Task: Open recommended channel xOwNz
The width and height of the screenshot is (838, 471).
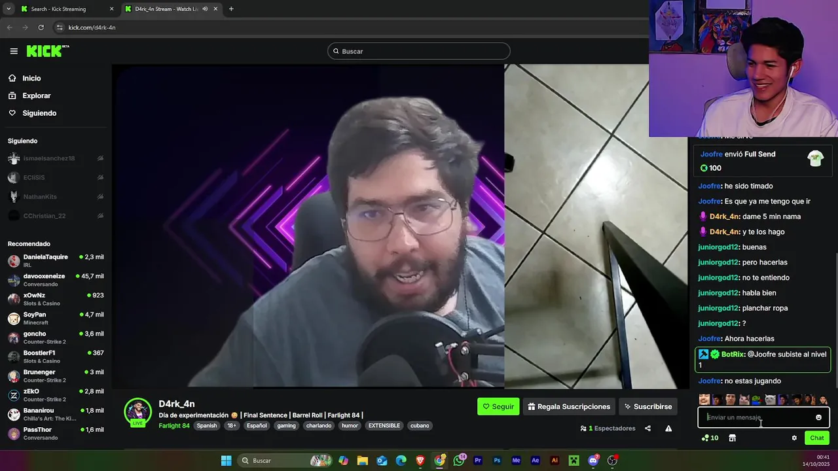Action: tap(56, 299)
